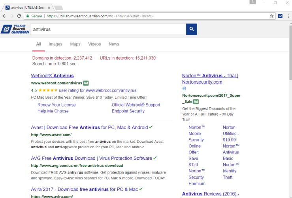Open Antivirus Reviews (2016) sidebar link
The image size is (292, 198).
pos(211,194)
